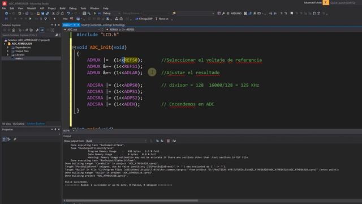Image resolution: width=362 pixels, height=204 pixels.
Task: Switch to Smart Connected Microchip Technology tab
Action: click(103, 25)
